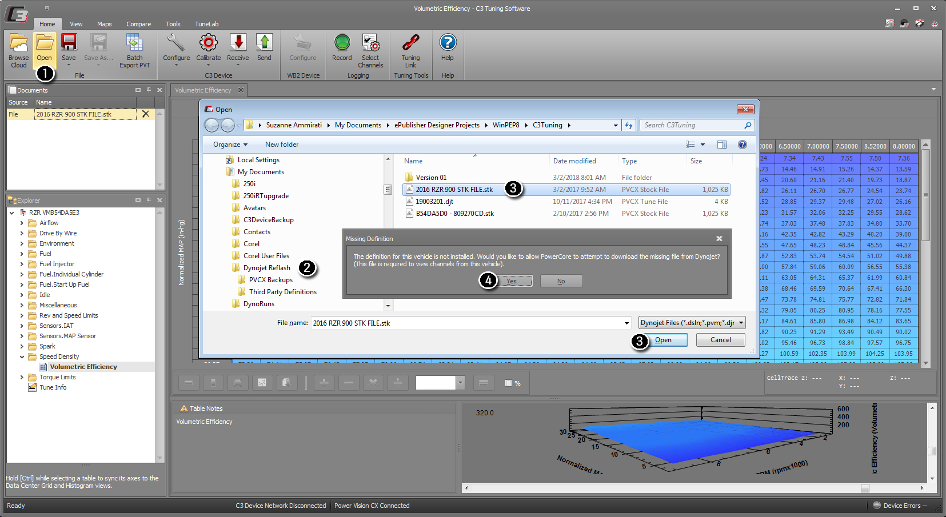The image size is (946, 517).
Task: Select the 2016 RZR 900 STK FILE.stk file
Action: pos(454,190)
